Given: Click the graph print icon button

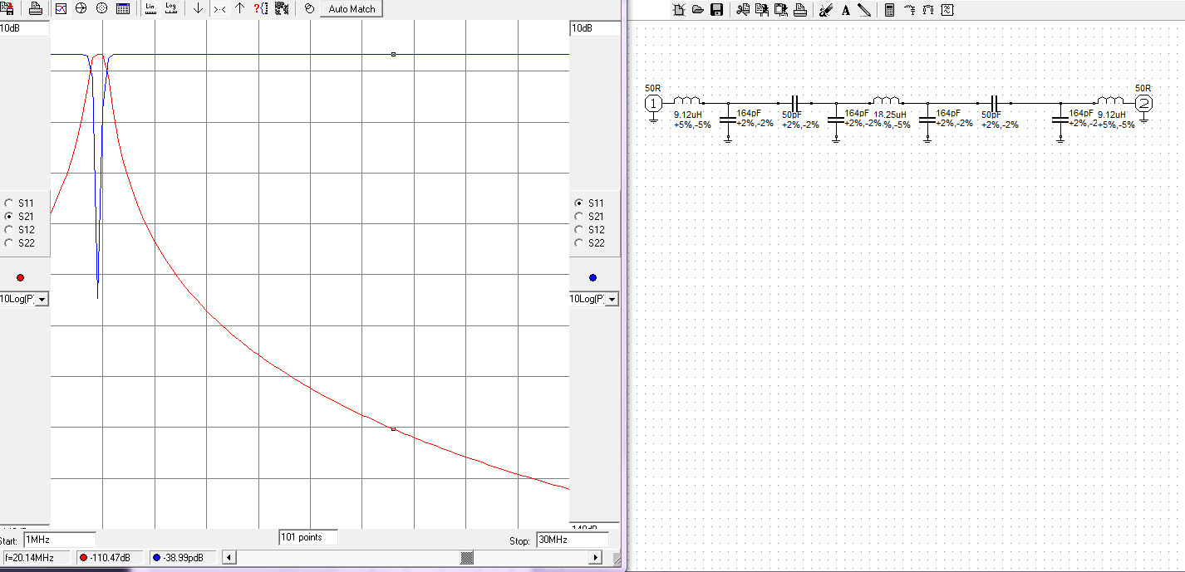Looking at the screenshot, I should [35, 9].
